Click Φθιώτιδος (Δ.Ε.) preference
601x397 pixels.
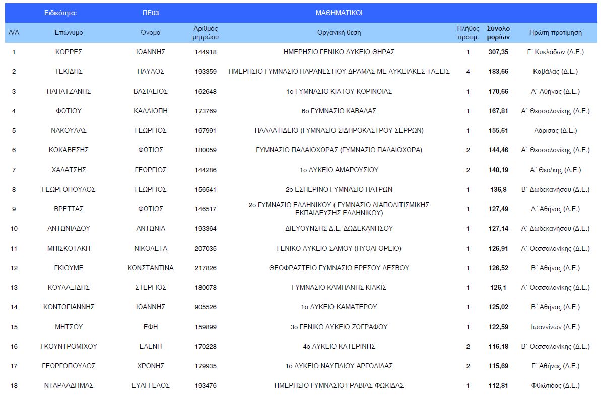555,385
